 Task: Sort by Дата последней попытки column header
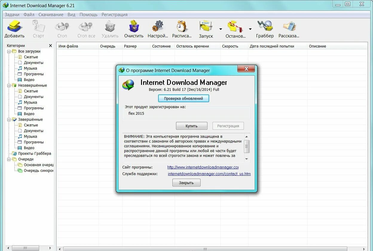[278, 46]
